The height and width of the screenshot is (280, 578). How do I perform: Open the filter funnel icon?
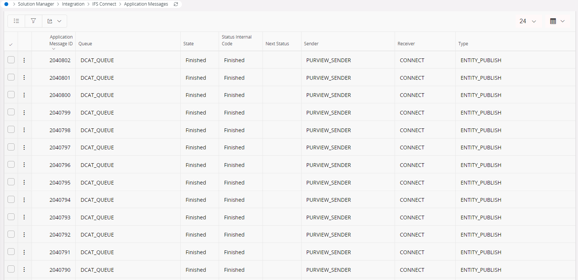[33, 21]
